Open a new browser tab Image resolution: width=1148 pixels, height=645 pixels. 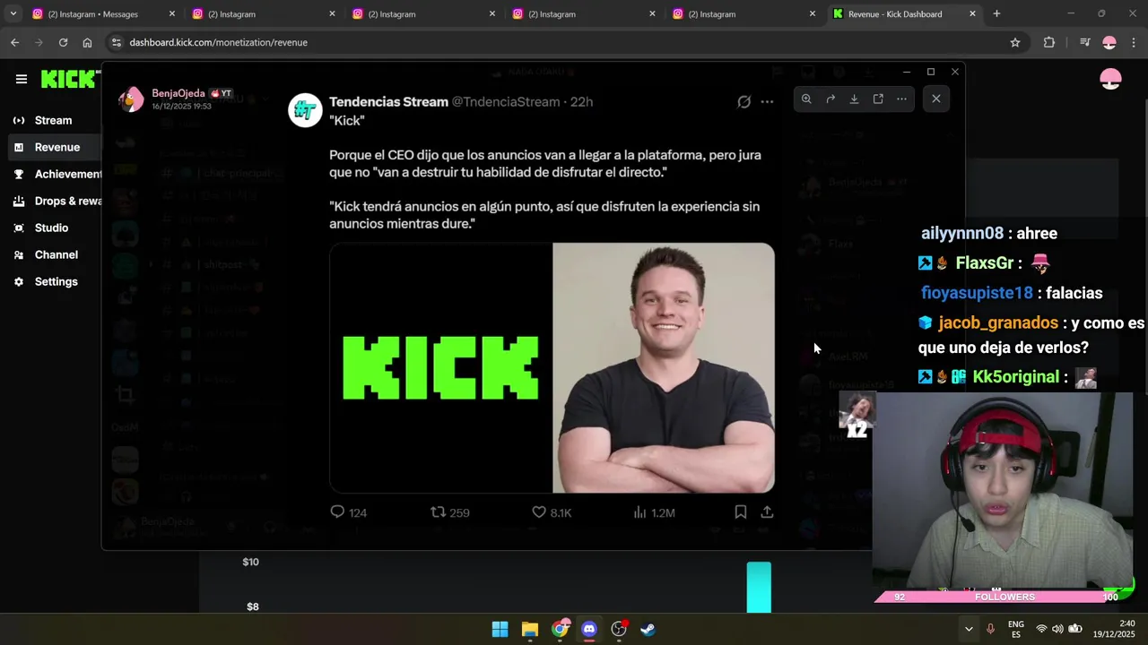point(996,14)
